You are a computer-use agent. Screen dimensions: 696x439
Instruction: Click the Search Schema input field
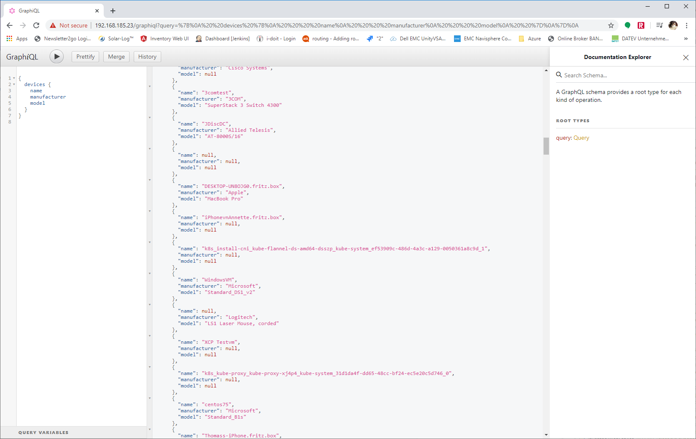tap(604, 75)
